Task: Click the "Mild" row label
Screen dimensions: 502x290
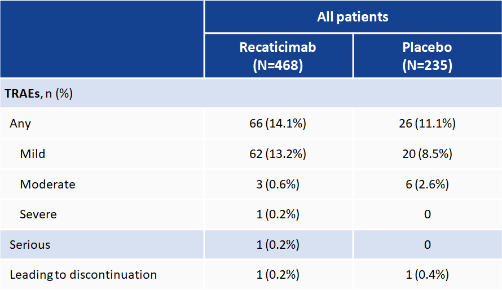Action: 32,154
